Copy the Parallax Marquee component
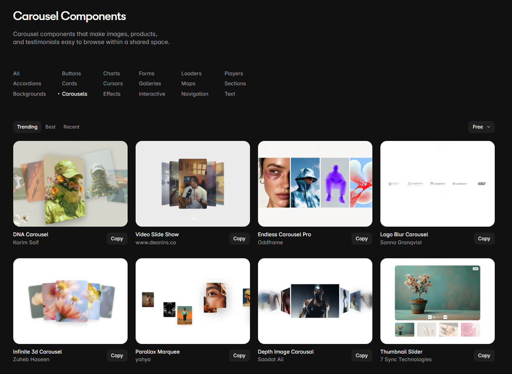 tap(240, 356)
